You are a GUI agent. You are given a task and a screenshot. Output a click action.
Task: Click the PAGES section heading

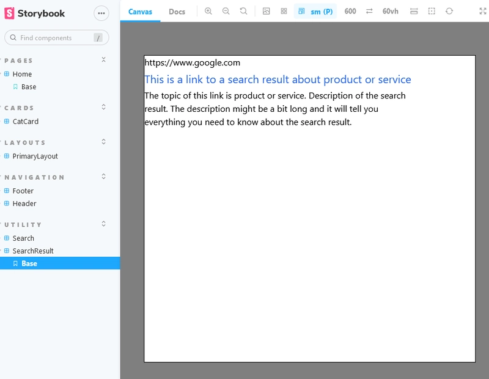coord(19,61)
